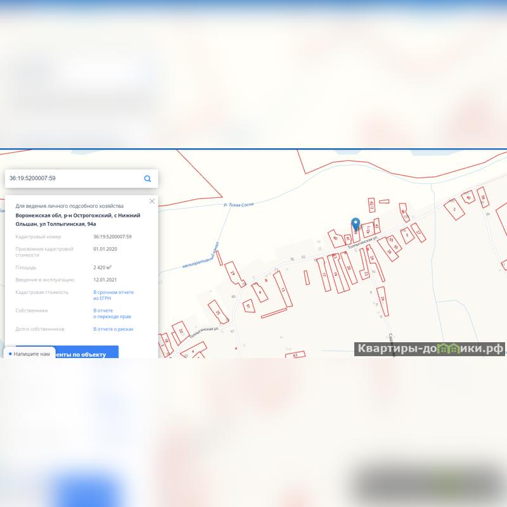Close the cadastral info panel
The image size is (507, 507).
(x=152, y=202)
